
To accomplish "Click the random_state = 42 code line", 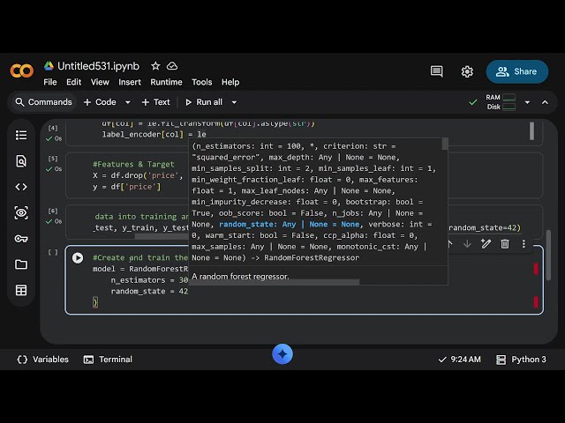I will [149, 291].
